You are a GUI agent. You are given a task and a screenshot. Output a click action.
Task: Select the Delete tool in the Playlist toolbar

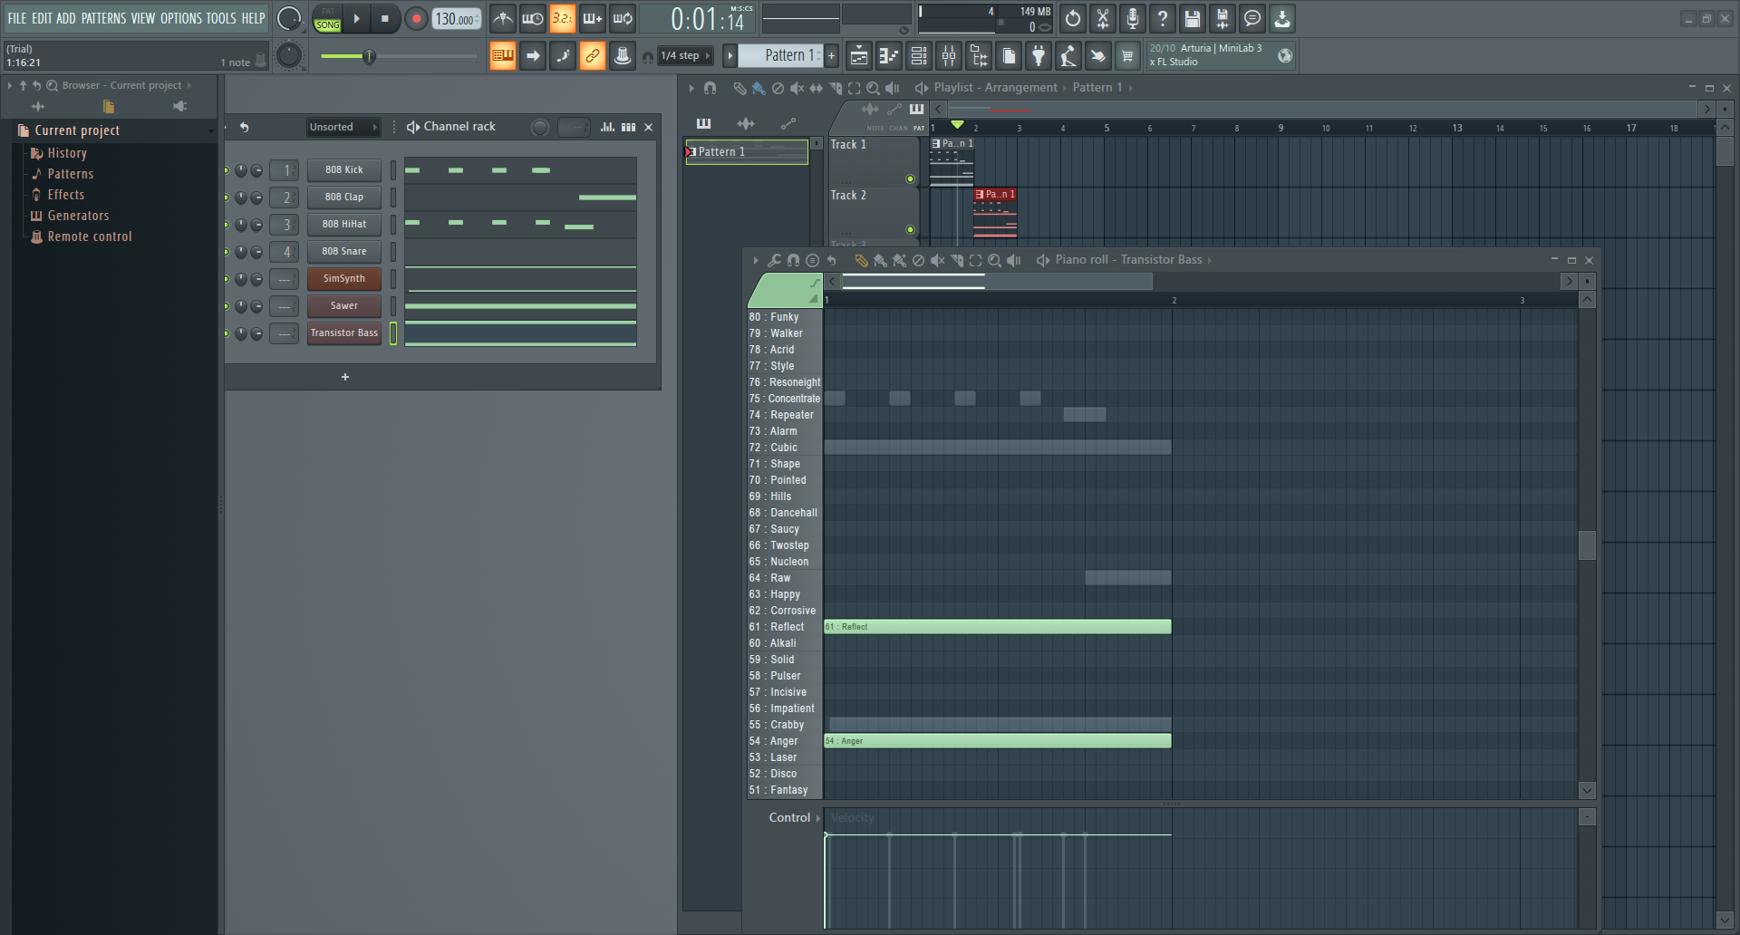coord(778,88)
